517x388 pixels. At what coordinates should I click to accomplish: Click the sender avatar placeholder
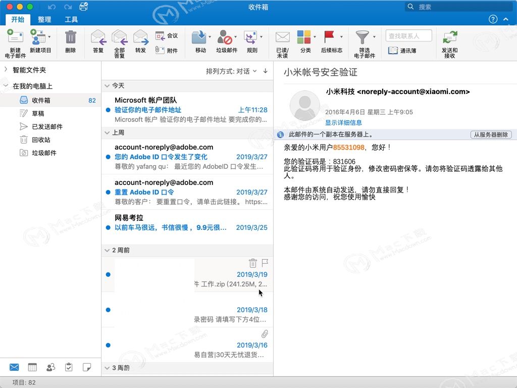point(304,106)
